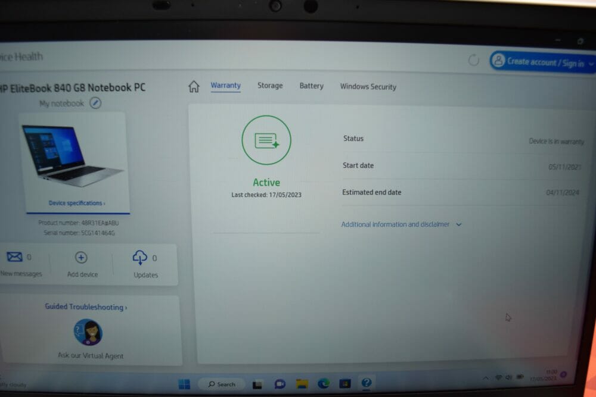This screenshot has width=596, height=397.
Task: Click the refresh icon in the header
Action: click(x=474, y=60)
